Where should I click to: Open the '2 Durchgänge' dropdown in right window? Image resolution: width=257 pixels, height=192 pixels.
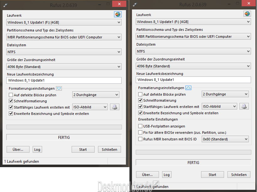[225, 94]
